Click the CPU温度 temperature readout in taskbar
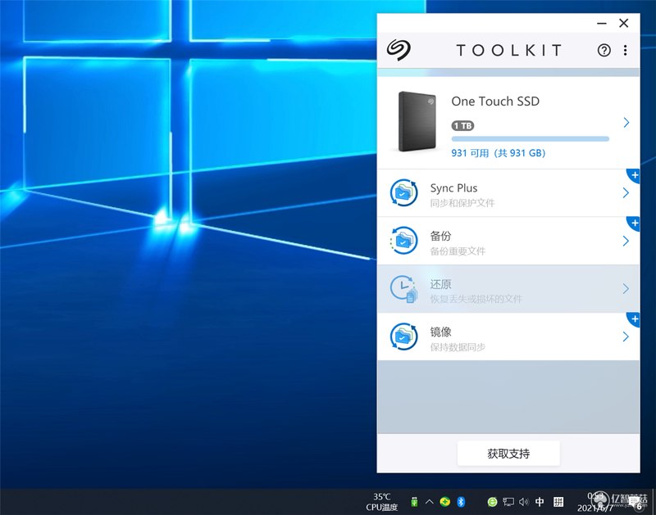 tap(381, 502)
